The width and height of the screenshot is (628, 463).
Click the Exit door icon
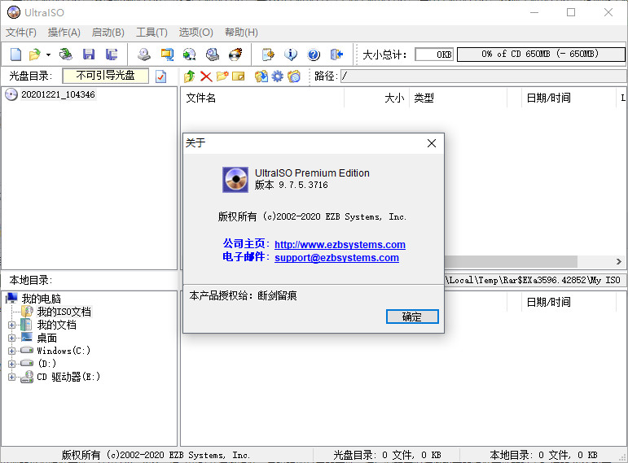337,54
